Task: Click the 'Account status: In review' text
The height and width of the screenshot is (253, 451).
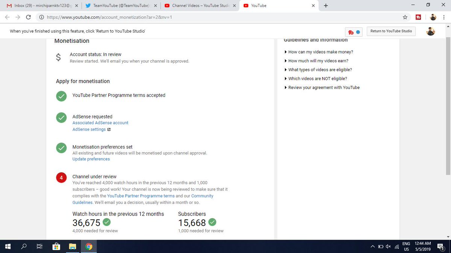Action: (x=95, y=55)
